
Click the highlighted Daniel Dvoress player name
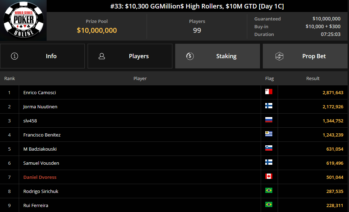[40, 177]
